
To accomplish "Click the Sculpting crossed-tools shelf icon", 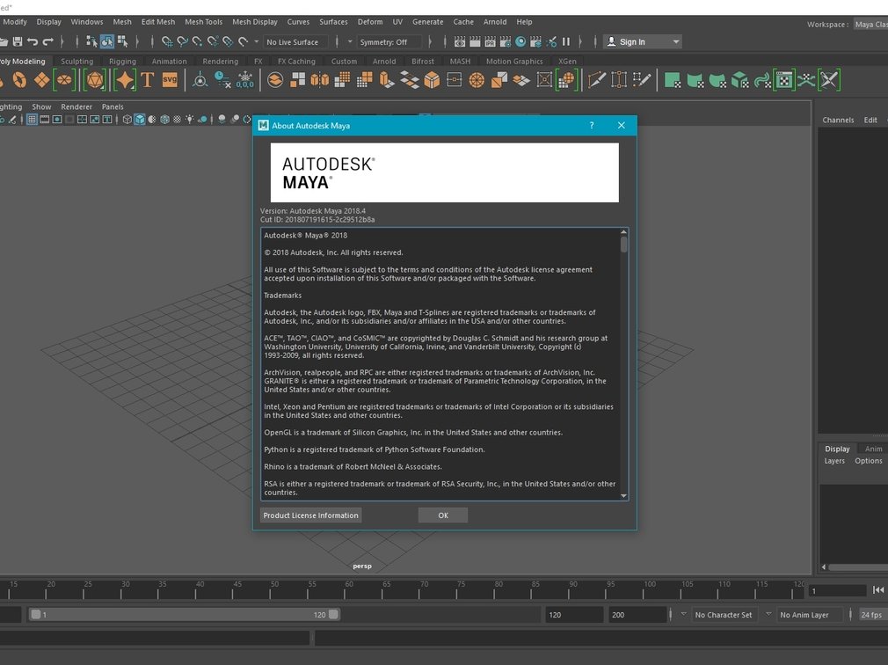I will click(x=829, y=80).
